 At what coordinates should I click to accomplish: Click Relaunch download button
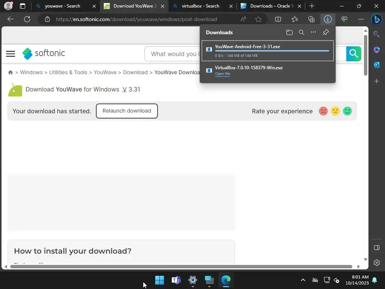coord(127,111)
